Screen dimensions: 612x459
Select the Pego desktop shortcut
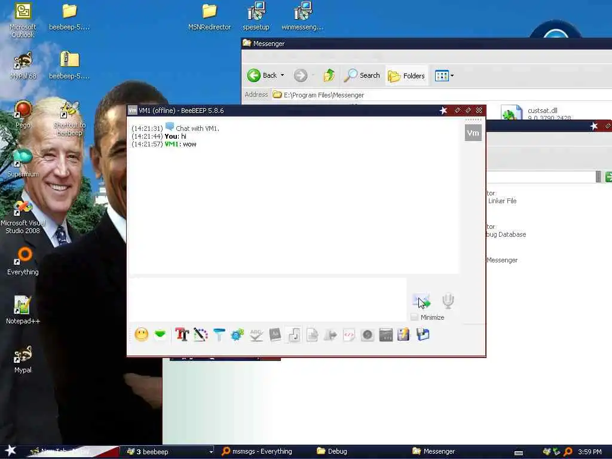[23, 114]
